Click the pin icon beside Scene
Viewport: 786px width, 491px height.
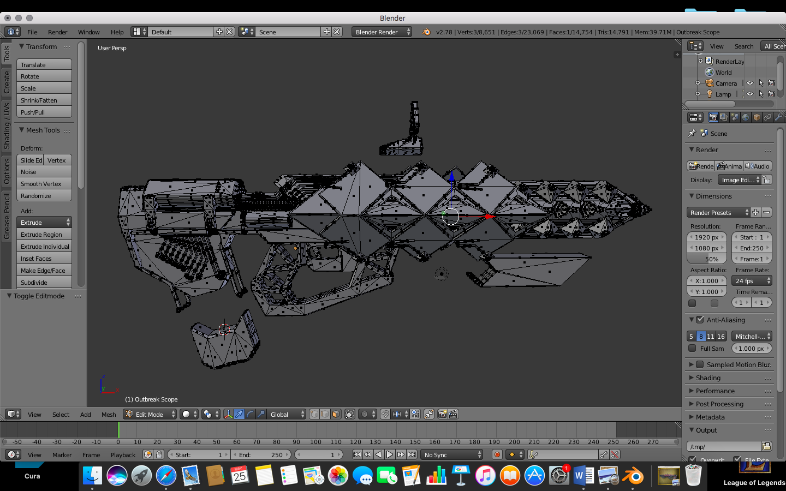(692, 133)
